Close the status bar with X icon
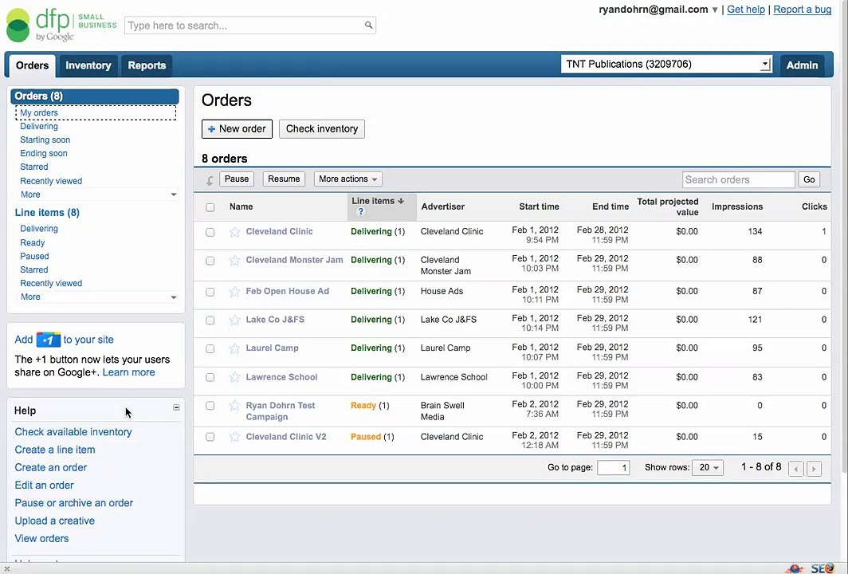 (7, 568)
